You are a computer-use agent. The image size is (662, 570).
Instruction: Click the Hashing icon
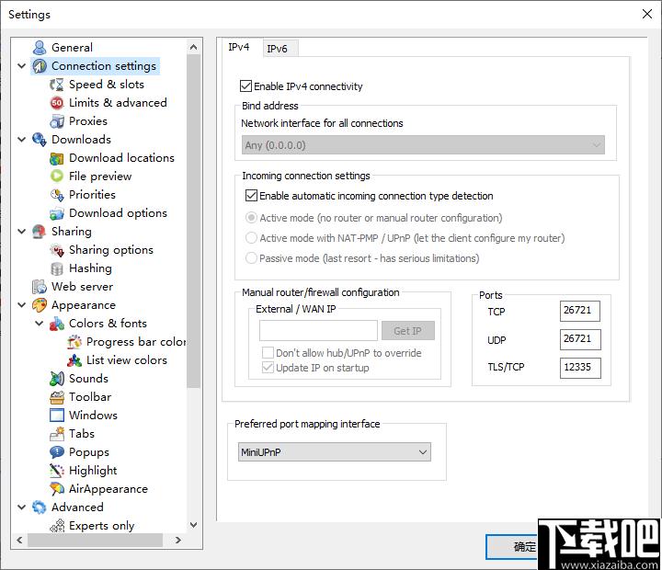pos(57,268)
